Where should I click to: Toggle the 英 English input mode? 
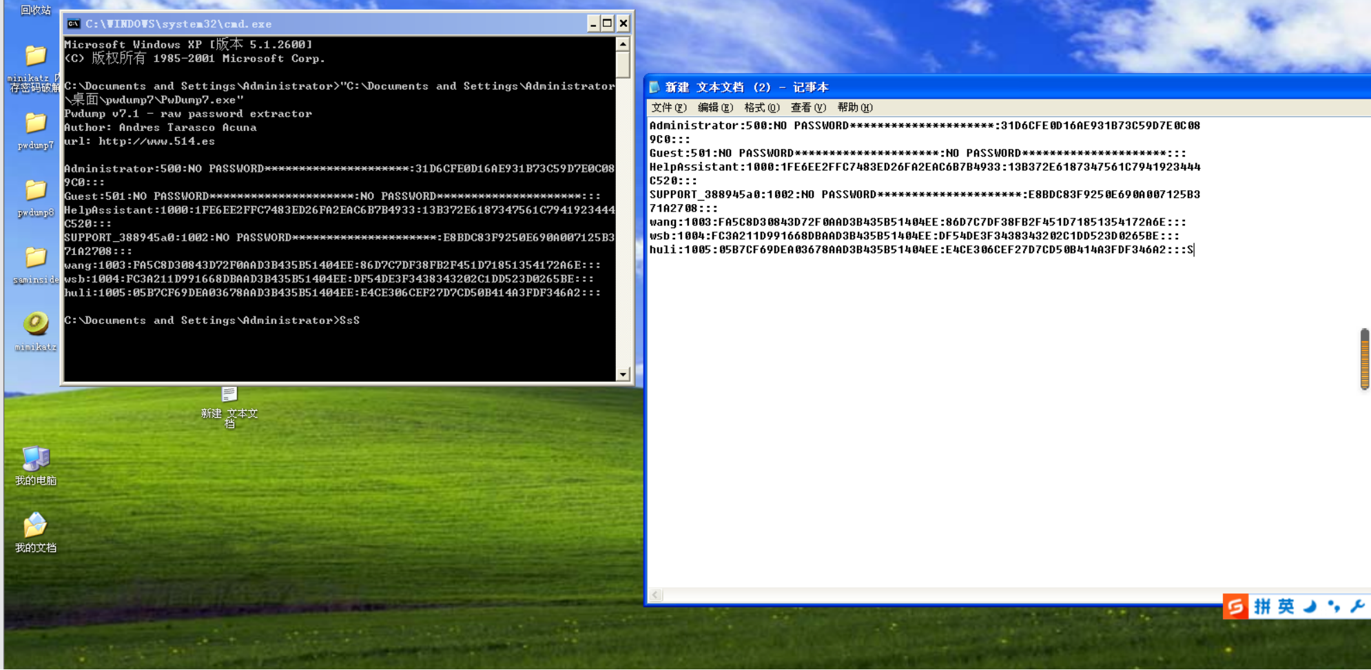1286,607
